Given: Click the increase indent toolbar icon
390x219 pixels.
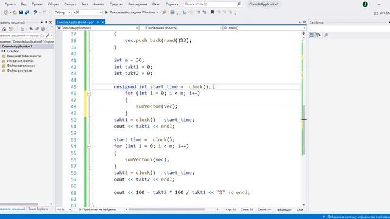Looking at the screenshot, I should coord(205,12).
